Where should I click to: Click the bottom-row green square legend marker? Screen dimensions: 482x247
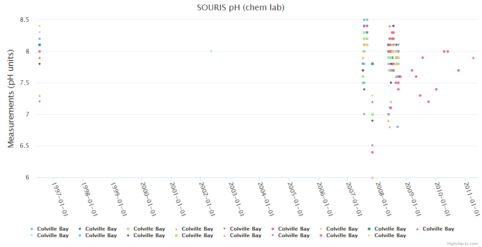point(176,235)
